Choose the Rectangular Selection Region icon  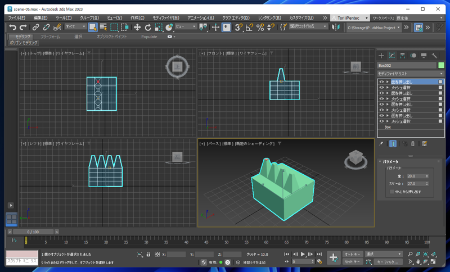click(x=114, y=27)
